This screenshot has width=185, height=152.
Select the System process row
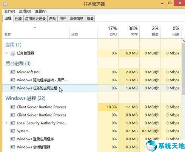(x=92, y=131)
